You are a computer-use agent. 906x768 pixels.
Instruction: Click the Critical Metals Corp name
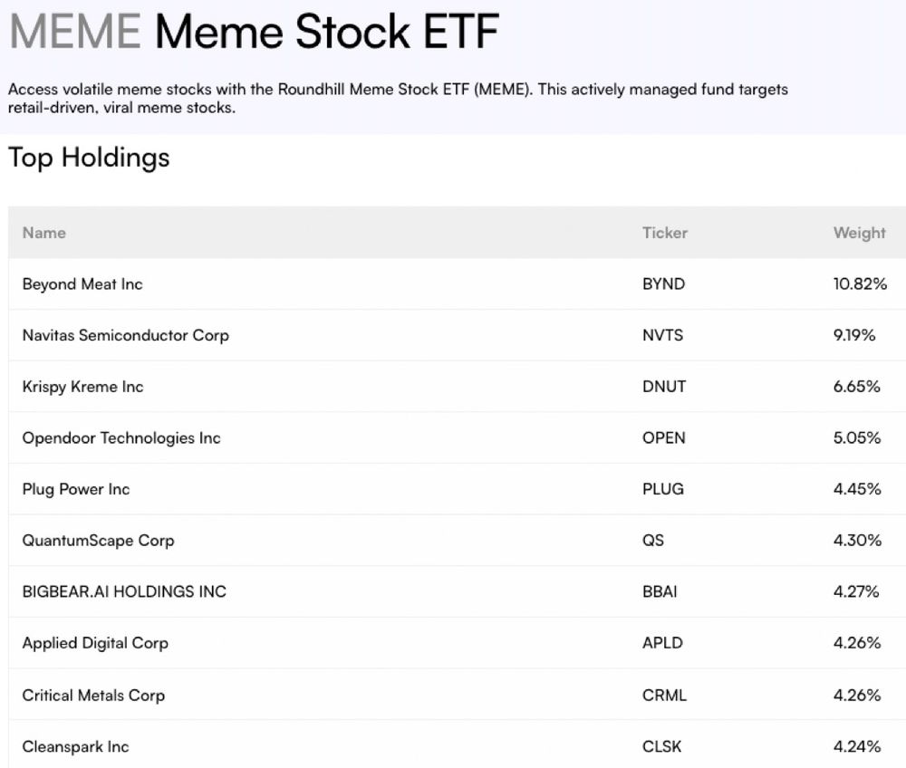[93, 696]
